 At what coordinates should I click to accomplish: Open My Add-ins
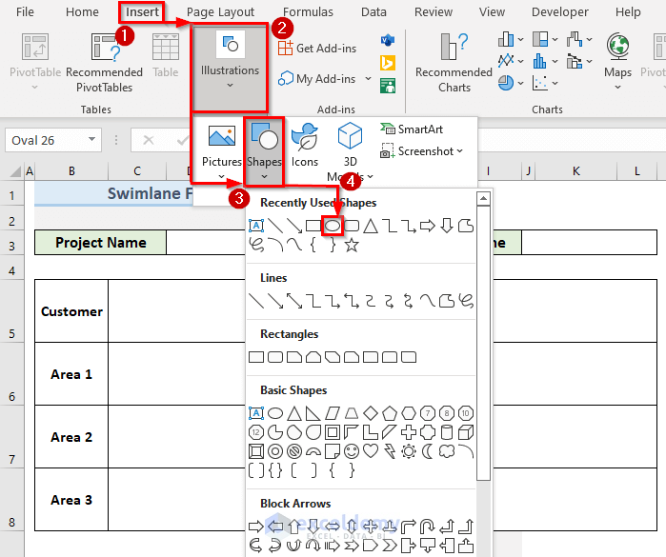[x=317, y=79]
